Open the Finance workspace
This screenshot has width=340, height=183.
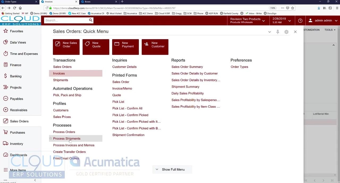coord(15,65)
